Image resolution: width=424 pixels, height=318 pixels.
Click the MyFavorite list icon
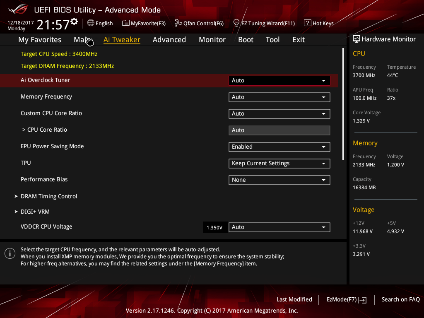(126, 23)
